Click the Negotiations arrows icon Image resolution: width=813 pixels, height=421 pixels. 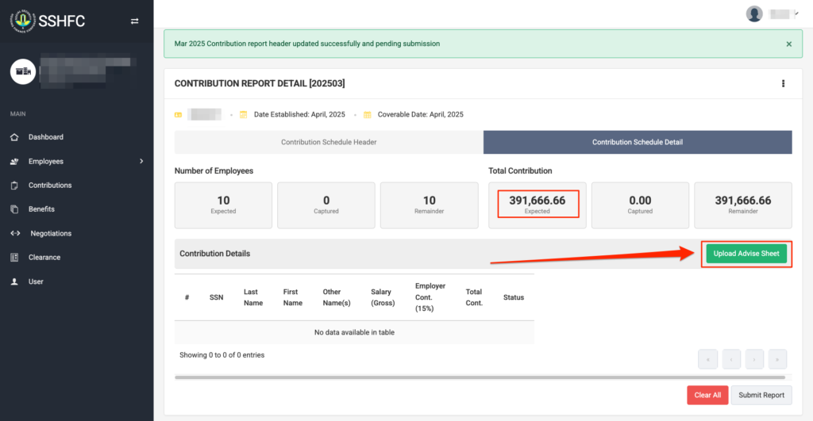coord(14,234)
